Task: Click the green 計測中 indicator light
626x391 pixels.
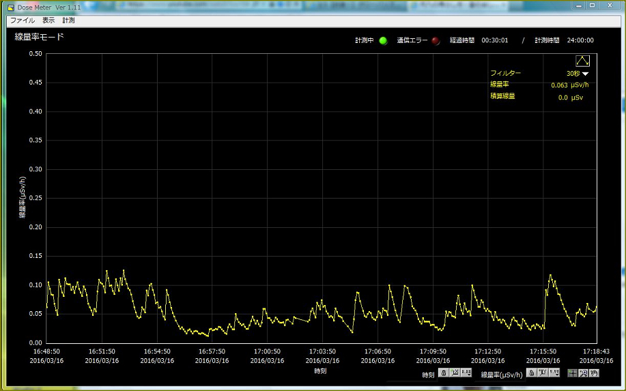Action: point(383,40)
